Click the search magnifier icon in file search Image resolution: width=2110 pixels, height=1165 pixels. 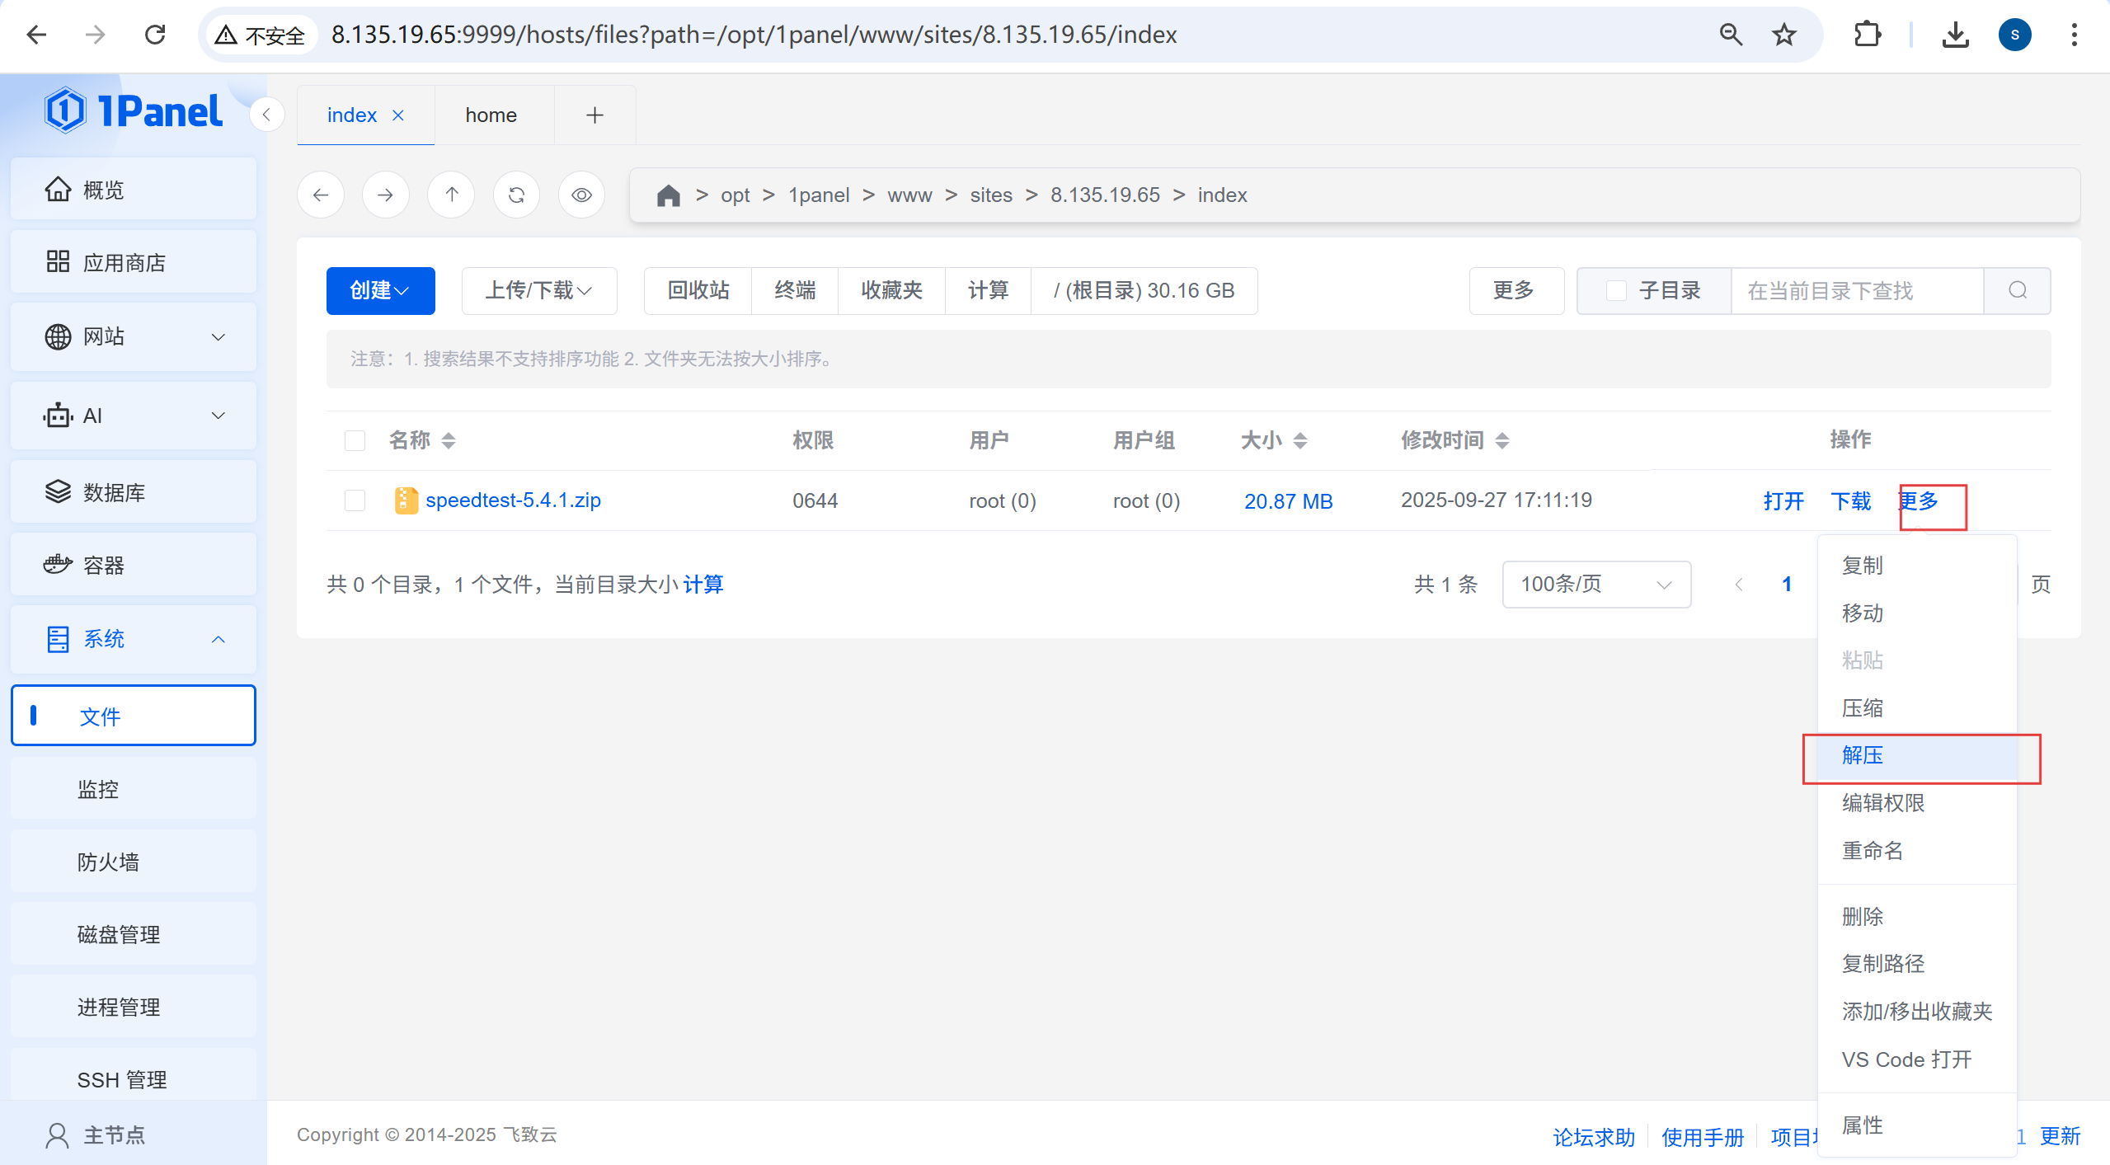pyautogui.click(x=2017, y=290)
